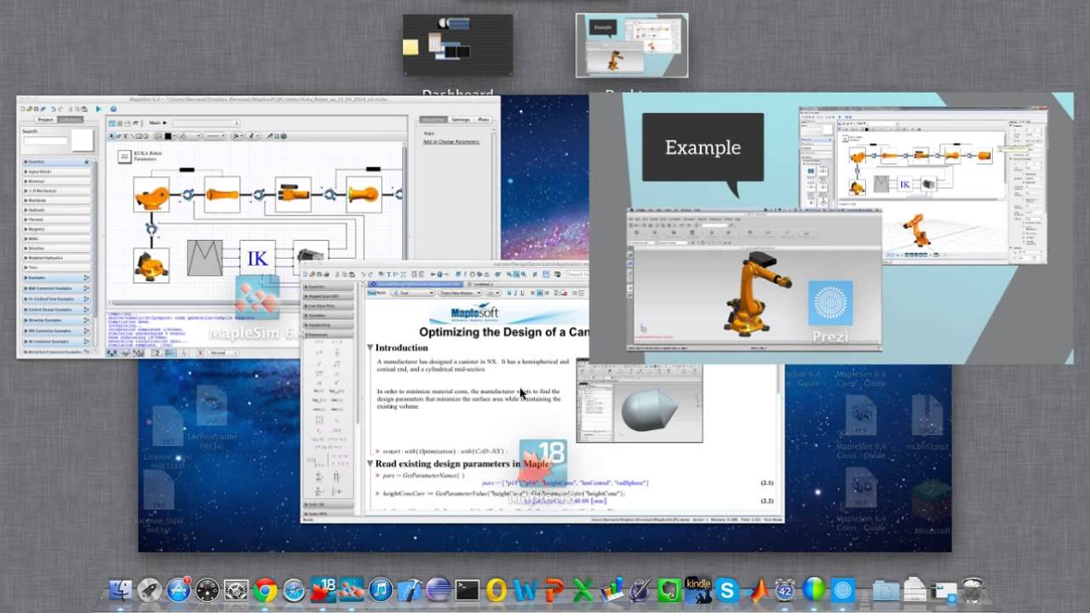Open Skype from the Dock
The width and height of the screenshot is (1090, 613).
(x=727, y=589)
